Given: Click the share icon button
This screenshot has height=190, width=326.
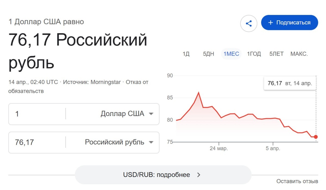Looking at the screenshot, I should (249, 23).
